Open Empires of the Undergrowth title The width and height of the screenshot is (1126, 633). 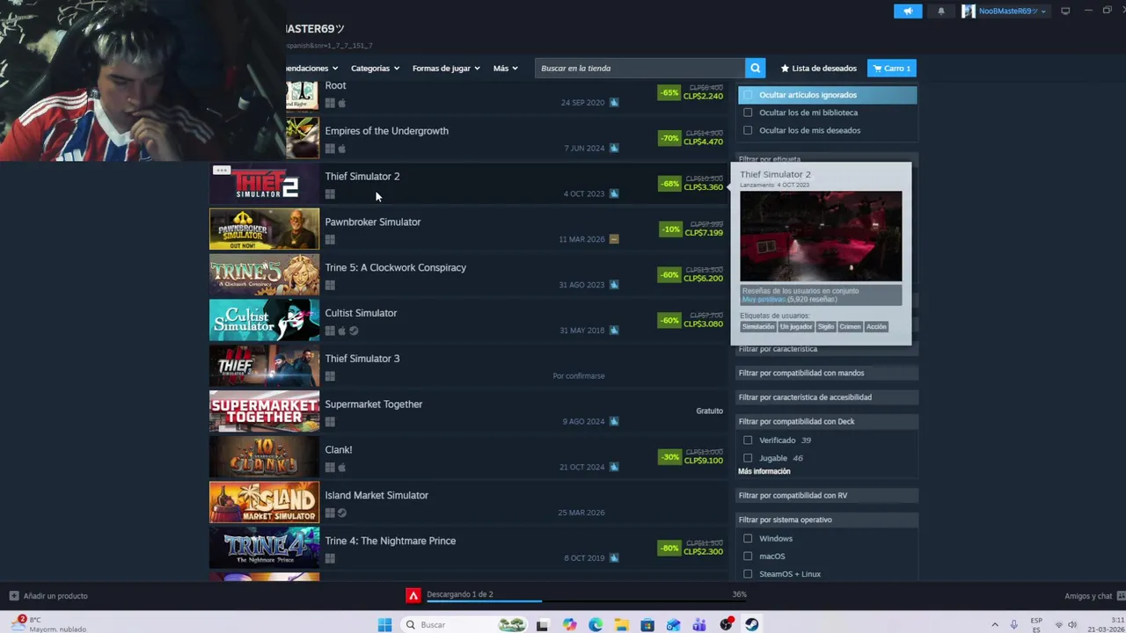(387, 131)
